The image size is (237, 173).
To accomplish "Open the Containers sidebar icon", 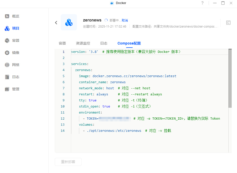I will [7, 40].
